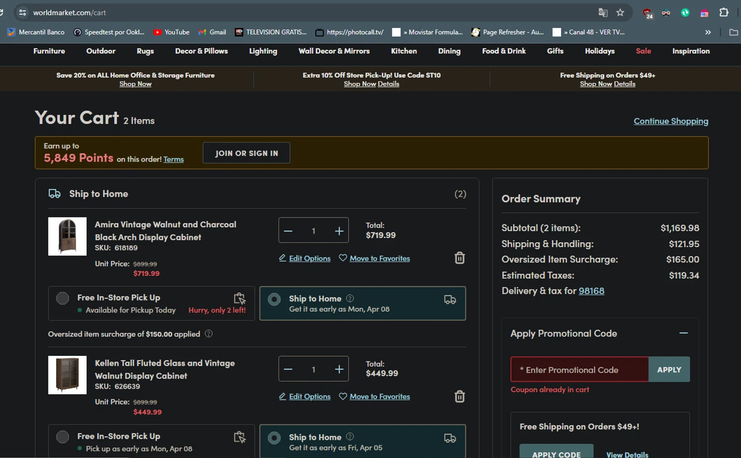The image size is (741, 458).
Task: Select Free In-Store Pick Up for Kellen cabinet
Action: click(63, 437)
